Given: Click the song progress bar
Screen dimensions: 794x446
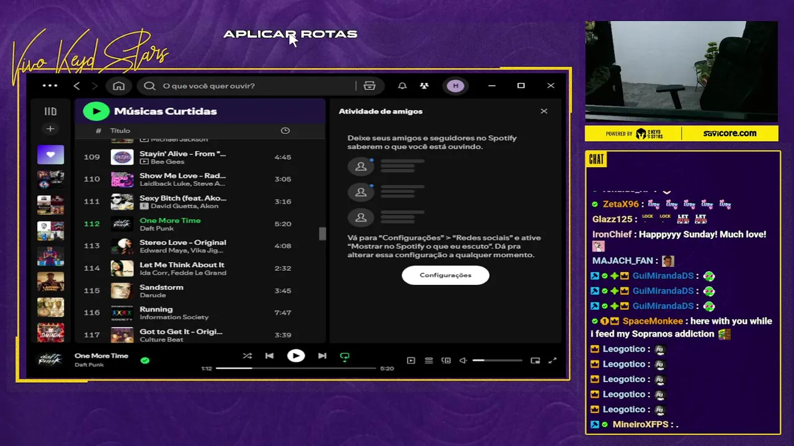Looking at the screenshot, I should coord(297,368).
